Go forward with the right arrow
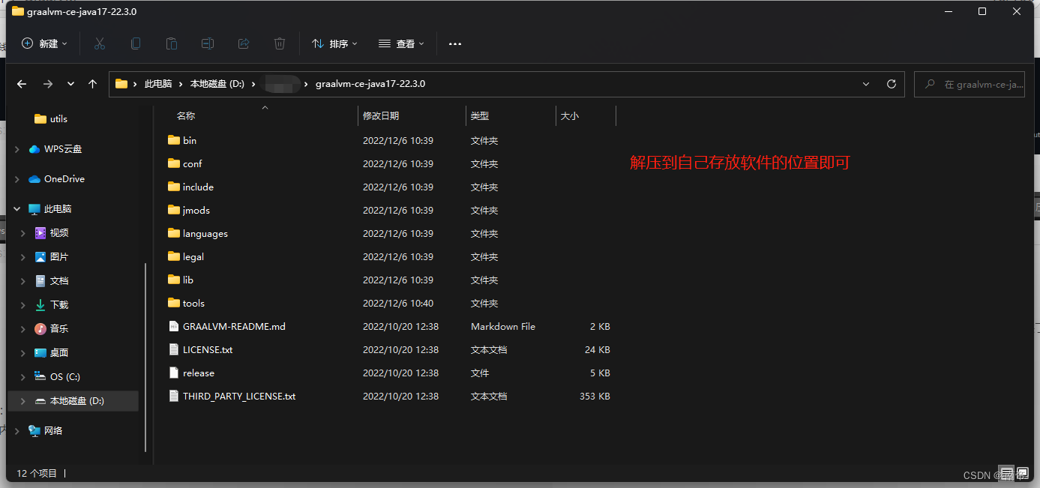 [48, 84]
